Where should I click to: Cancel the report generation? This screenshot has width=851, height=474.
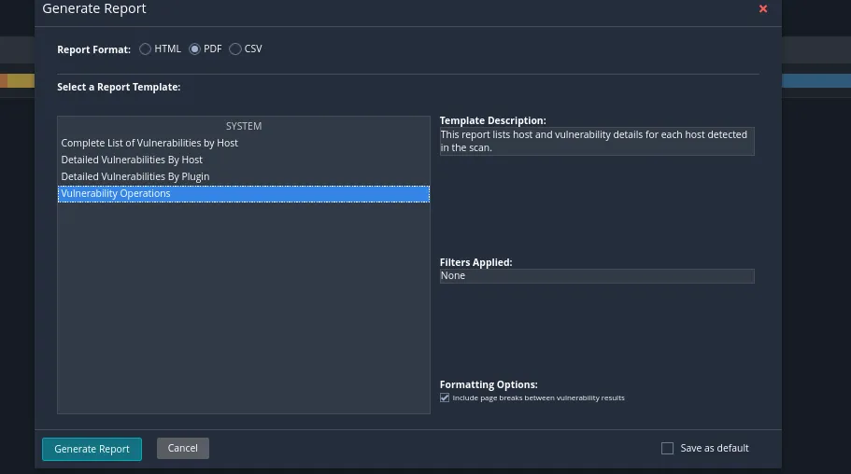pos(182,448)
